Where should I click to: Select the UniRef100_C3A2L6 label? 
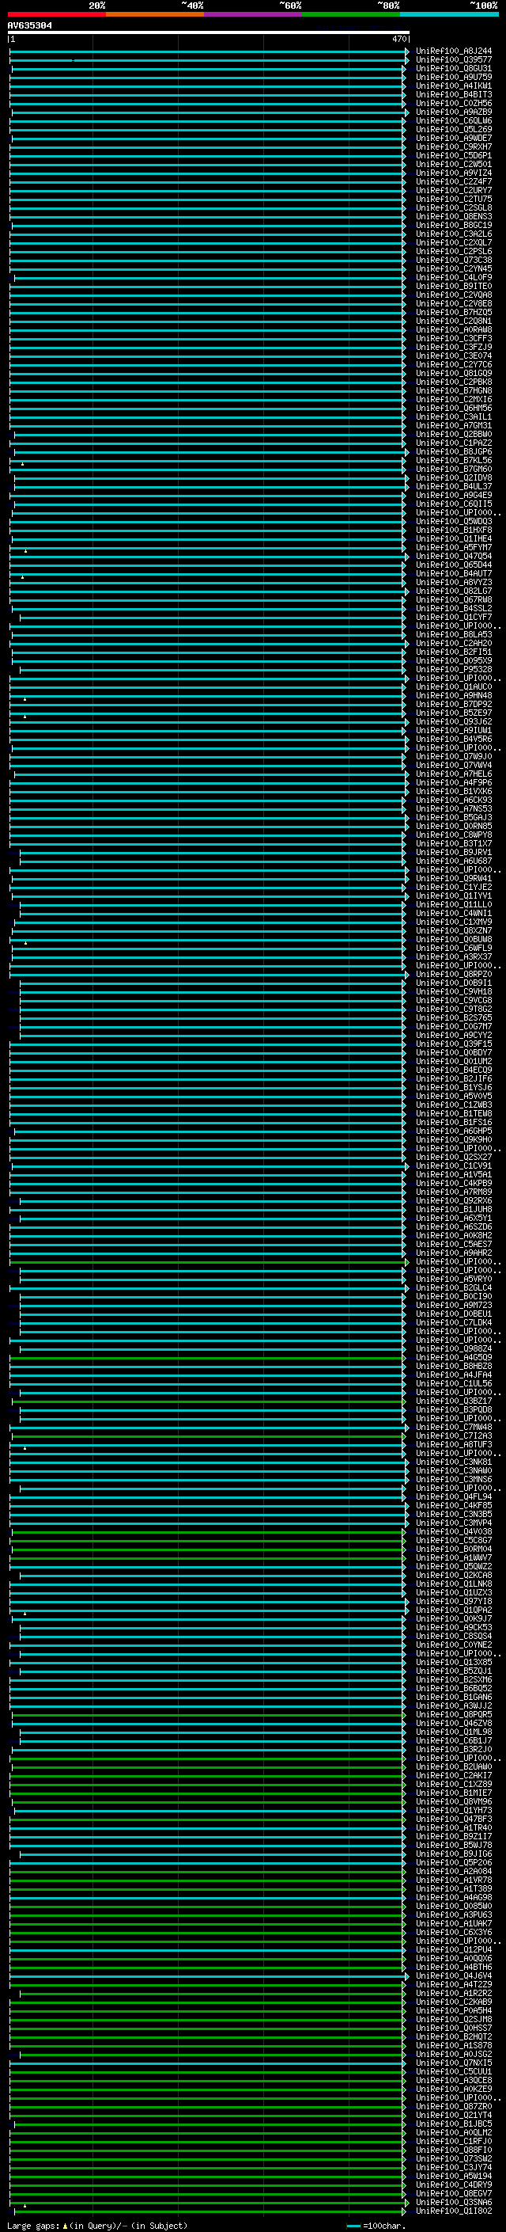(x=453, y=234)
